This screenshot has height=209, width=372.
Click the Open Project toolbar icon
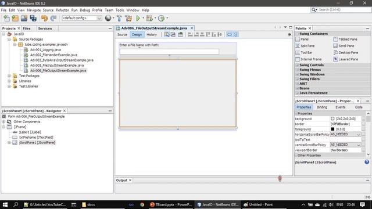[x=24, y=18]
